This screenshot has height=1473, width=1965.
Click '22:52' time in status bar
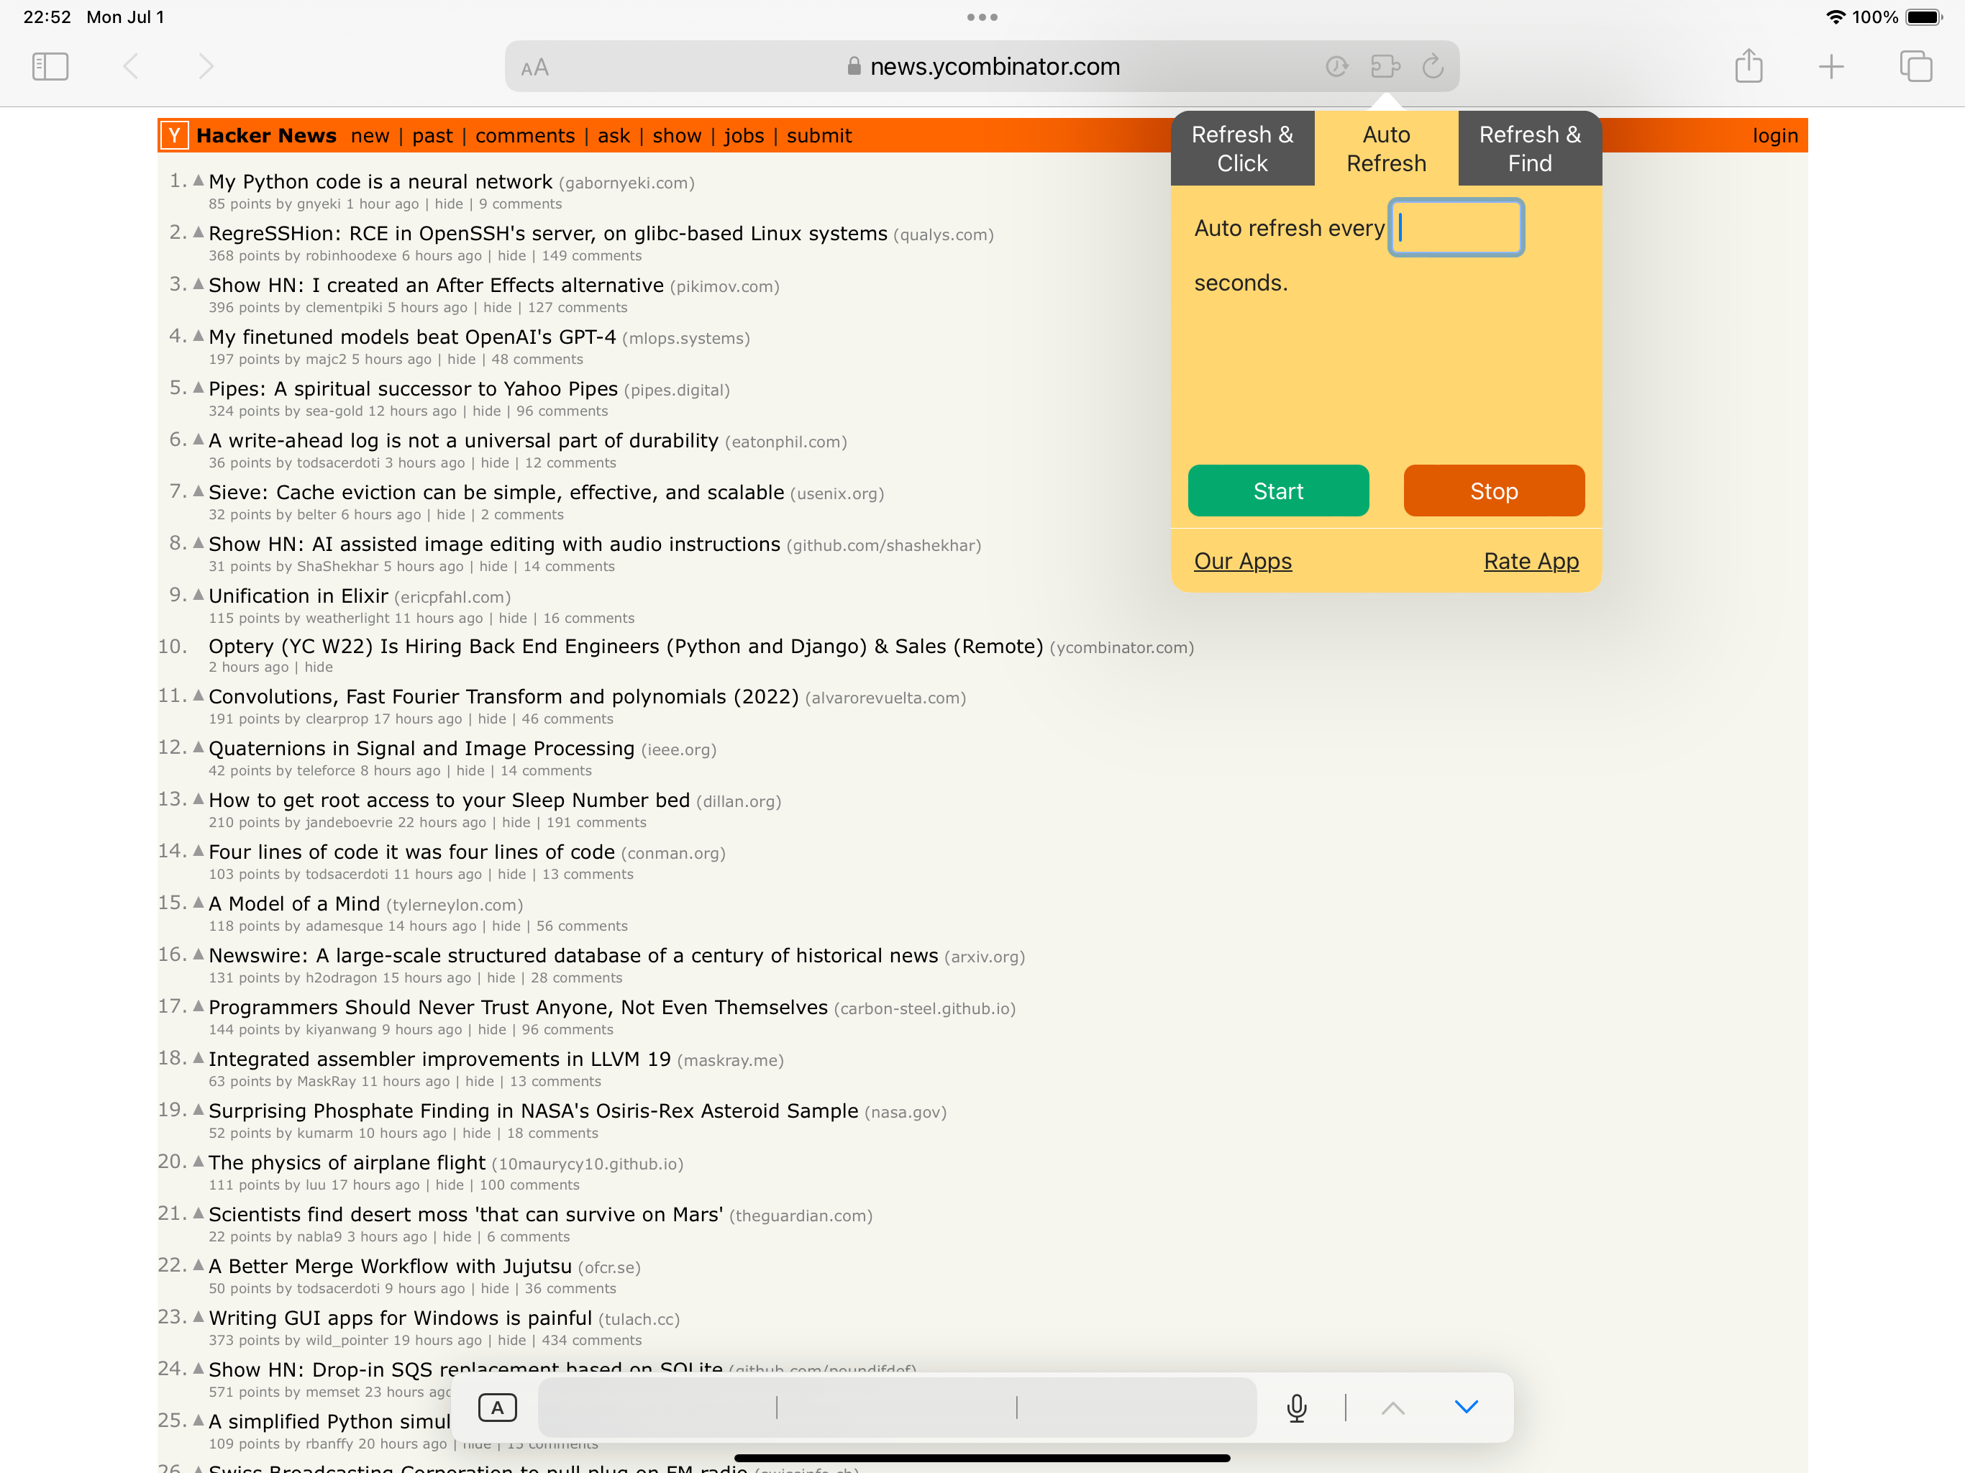[x=47, y=17]
